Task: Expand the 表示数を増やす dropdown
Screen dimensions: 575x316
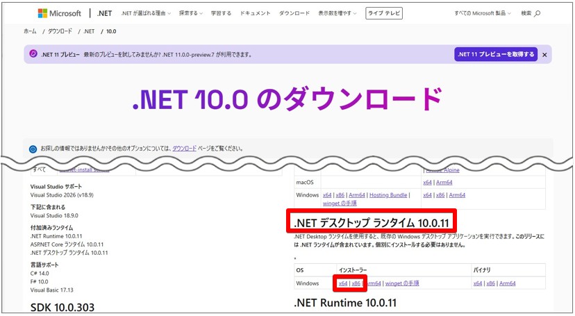Action: click(337, 13)
